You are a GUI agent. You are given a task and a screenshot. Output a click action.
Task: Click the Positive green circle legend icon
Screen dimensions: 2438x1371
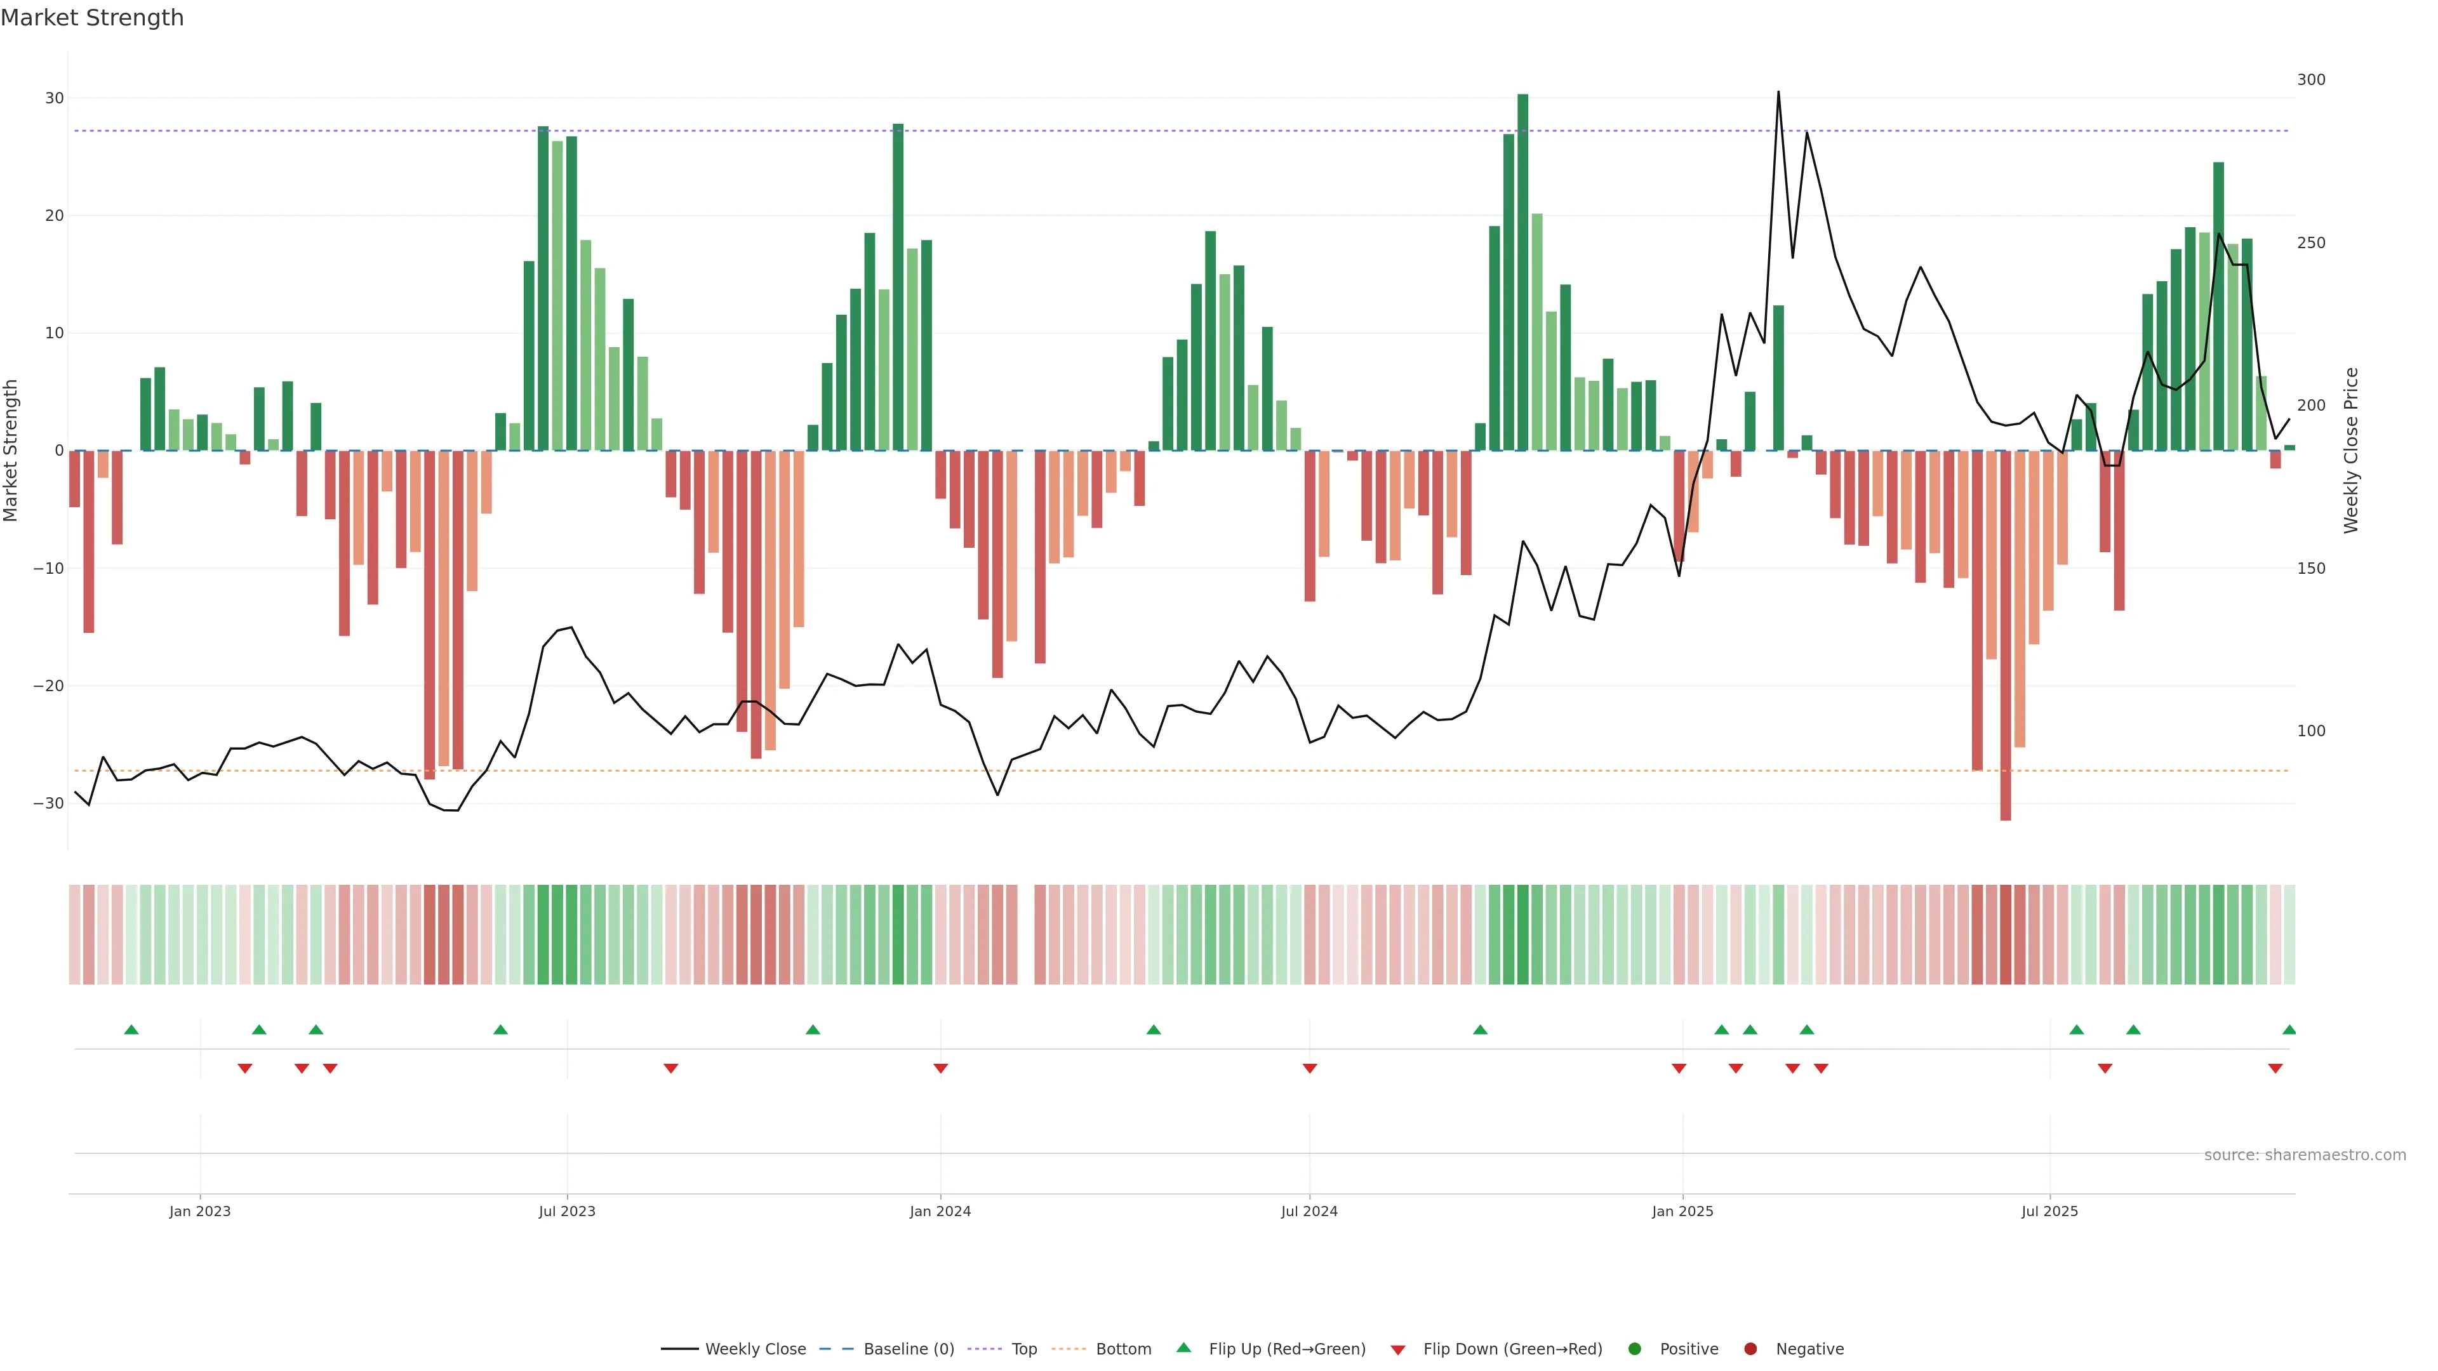pos(1634,1349)
